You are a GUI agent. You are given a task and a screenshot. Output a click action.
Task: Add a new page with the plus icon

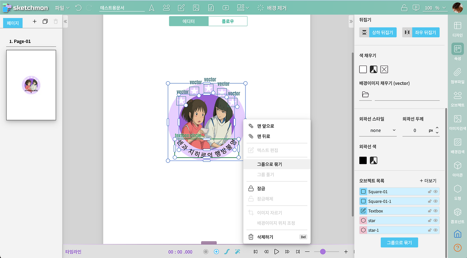[35, 21]
